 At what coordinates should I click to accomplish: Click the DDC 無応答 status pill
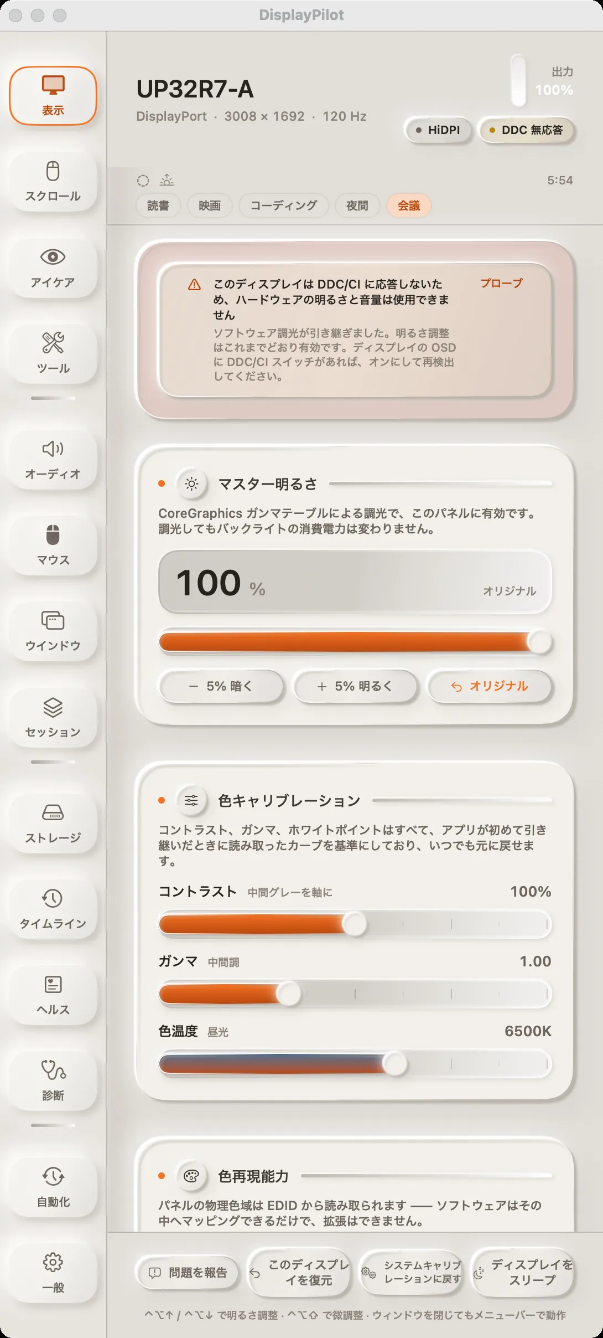pos(526,130)
